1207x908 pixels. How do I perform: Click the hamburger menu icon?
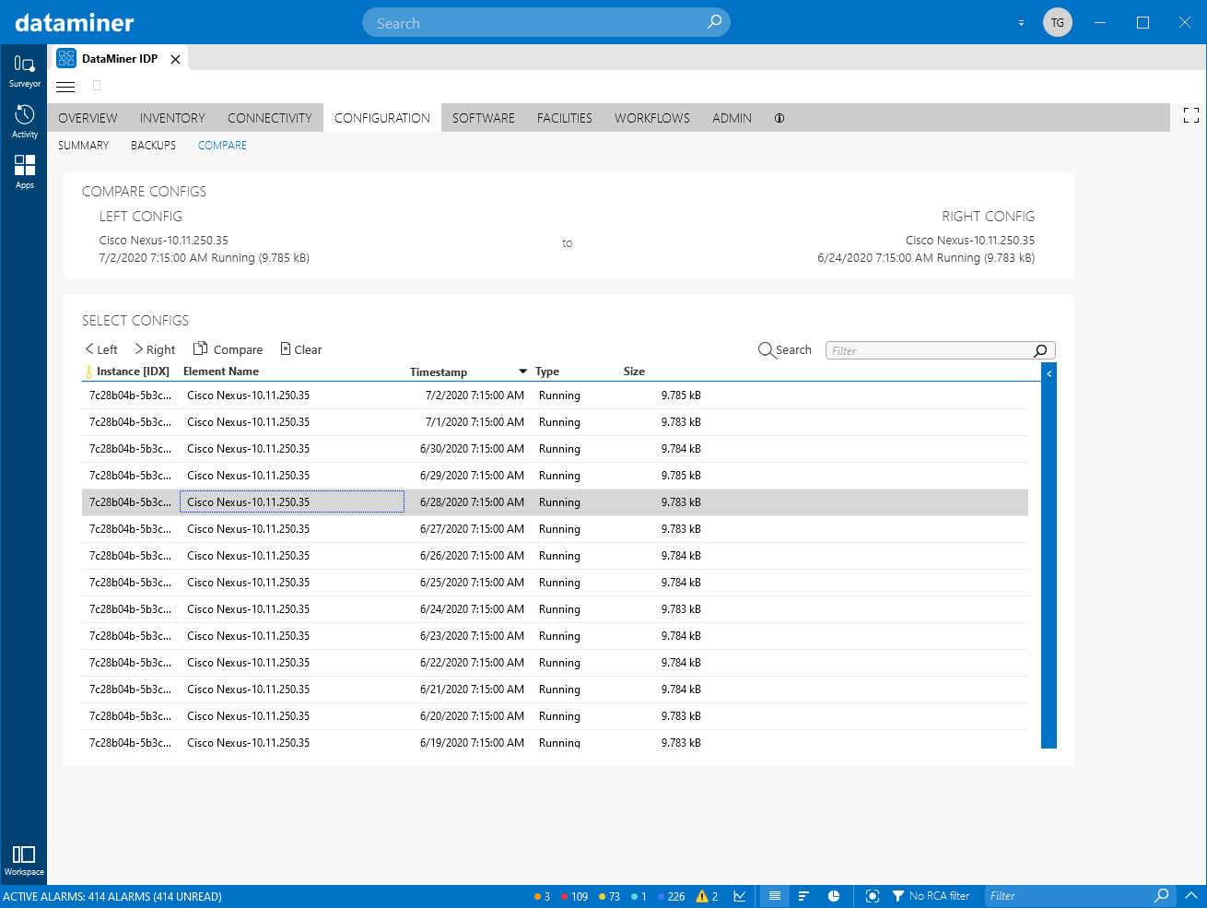[x=65, y=87]
